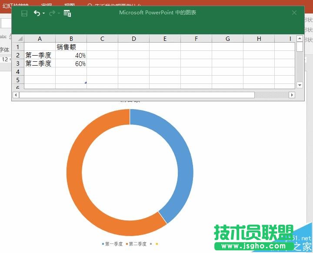Select row 3 header
The image size is (313, 253).
coord(18,63)
